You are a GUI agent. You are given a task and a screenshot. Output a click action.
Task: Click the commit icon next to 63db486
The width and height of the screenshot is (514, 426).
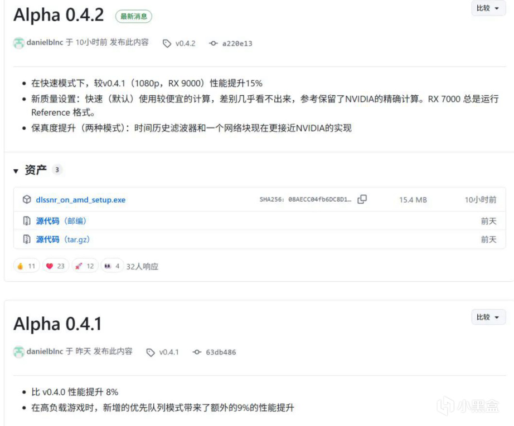[x=197, y=352]
